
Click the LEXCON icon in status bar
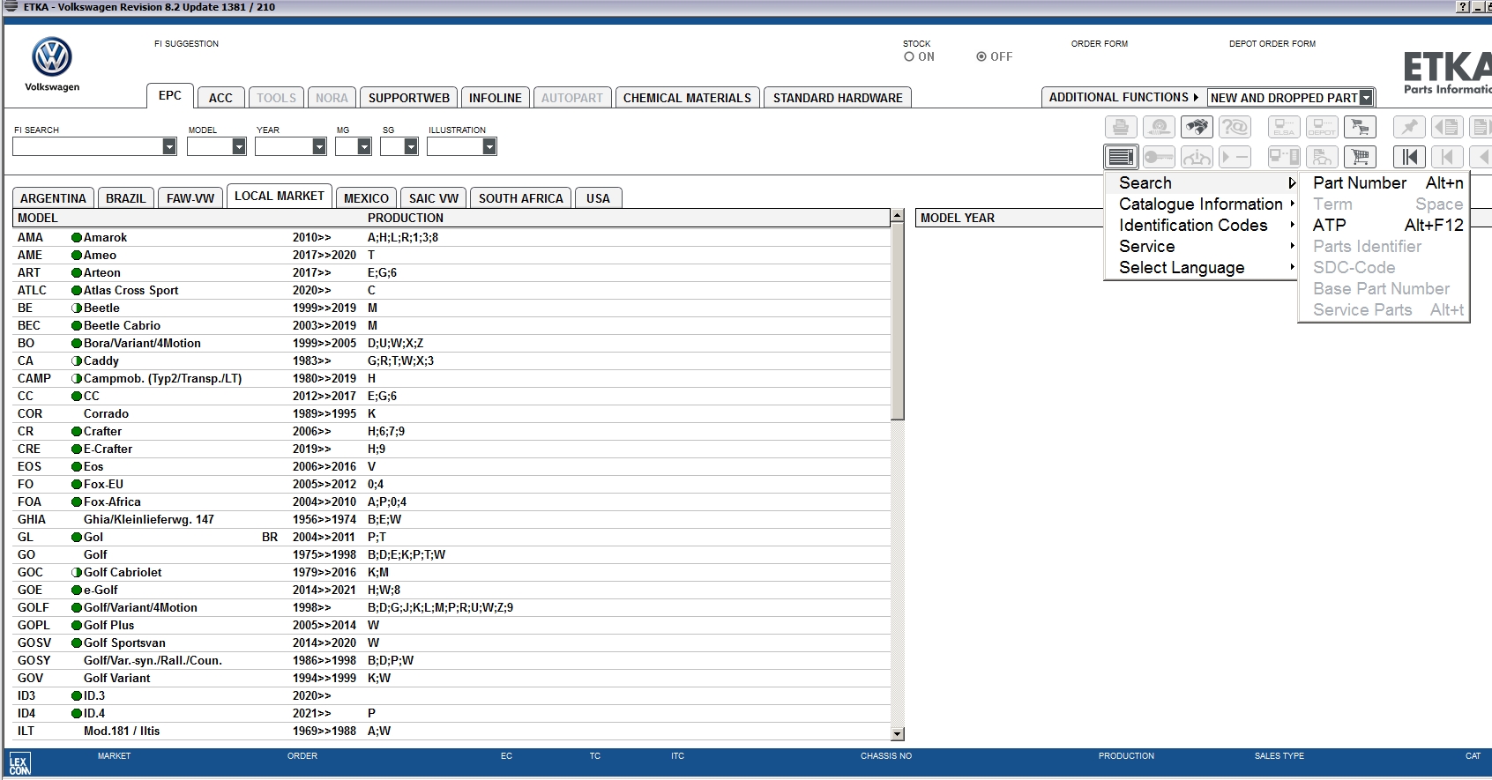[x=19, y=764]
